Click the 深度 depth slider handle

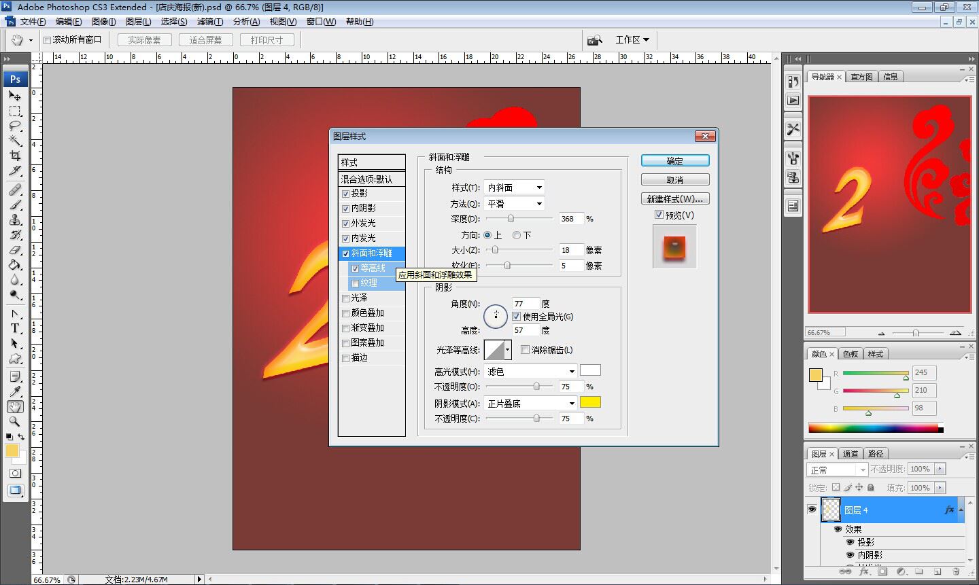tap(511, 219)
